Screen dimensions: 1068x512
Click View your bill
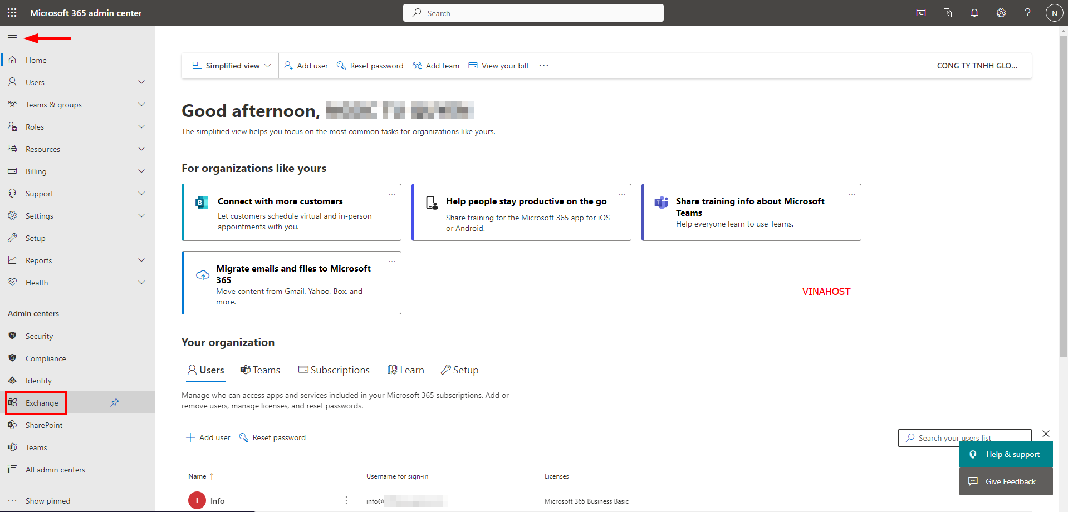click(498, 66)
